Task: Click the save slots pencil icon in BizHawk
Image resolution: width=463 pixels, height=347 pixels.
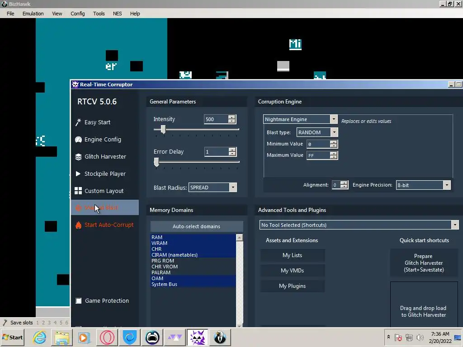Action: tap(5, 323)
